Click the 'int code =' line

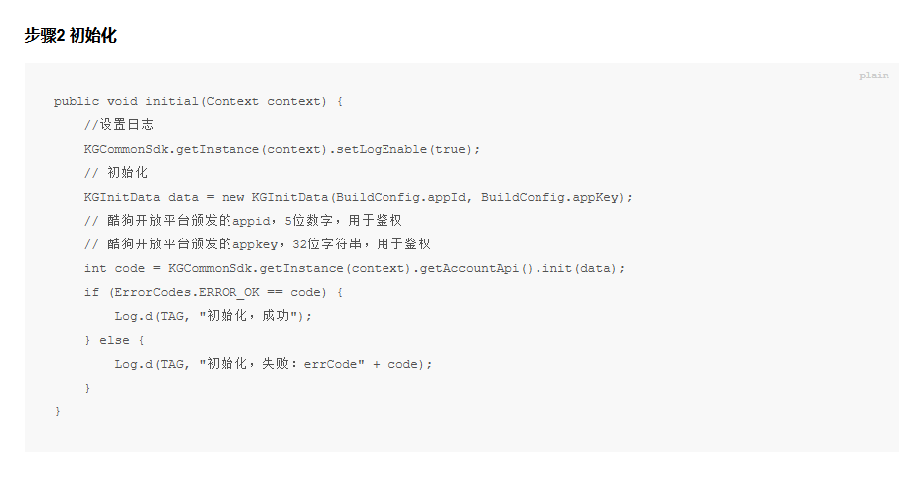click(355, 268)
